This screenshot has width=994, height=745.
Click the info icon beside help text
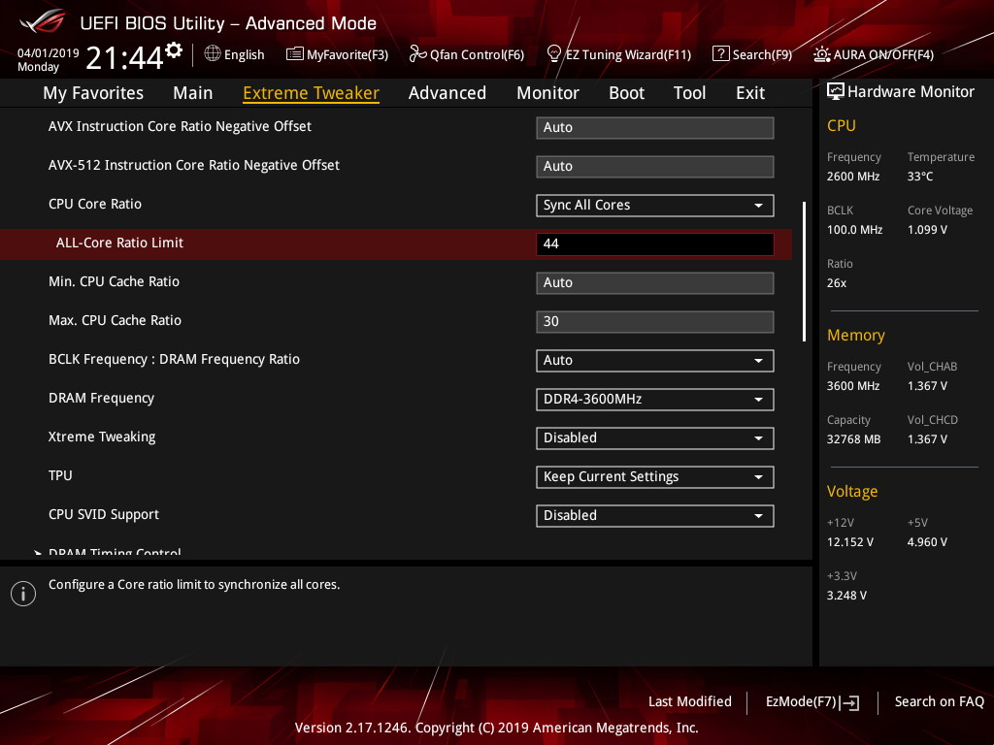(x=23, y=594)
